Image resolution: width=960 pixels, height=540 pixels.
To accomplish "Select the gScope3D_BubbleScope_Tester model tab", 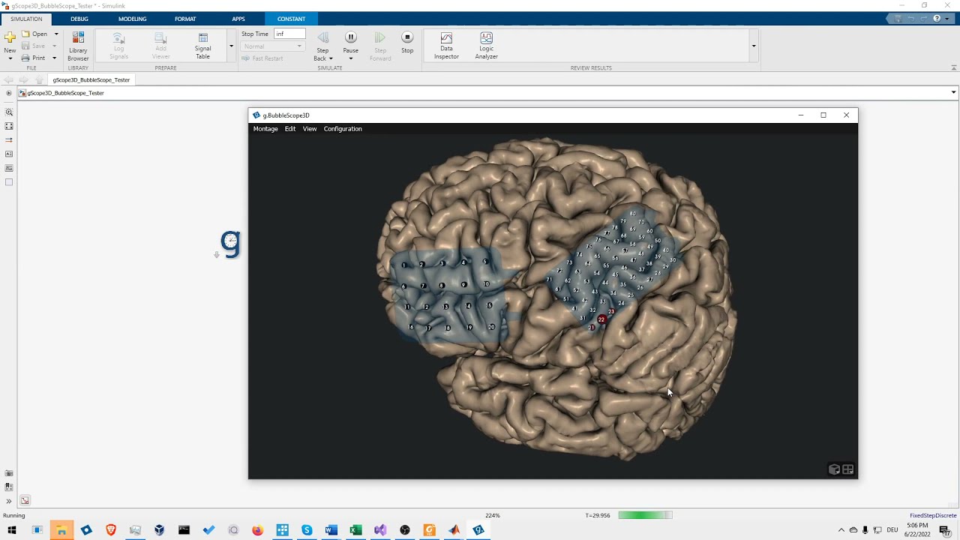I will [x=91, y=79].
